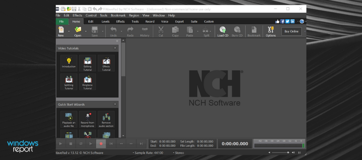Click the title bar quick-access undo arrow
362x160 pixels.
tap(95, 9)
